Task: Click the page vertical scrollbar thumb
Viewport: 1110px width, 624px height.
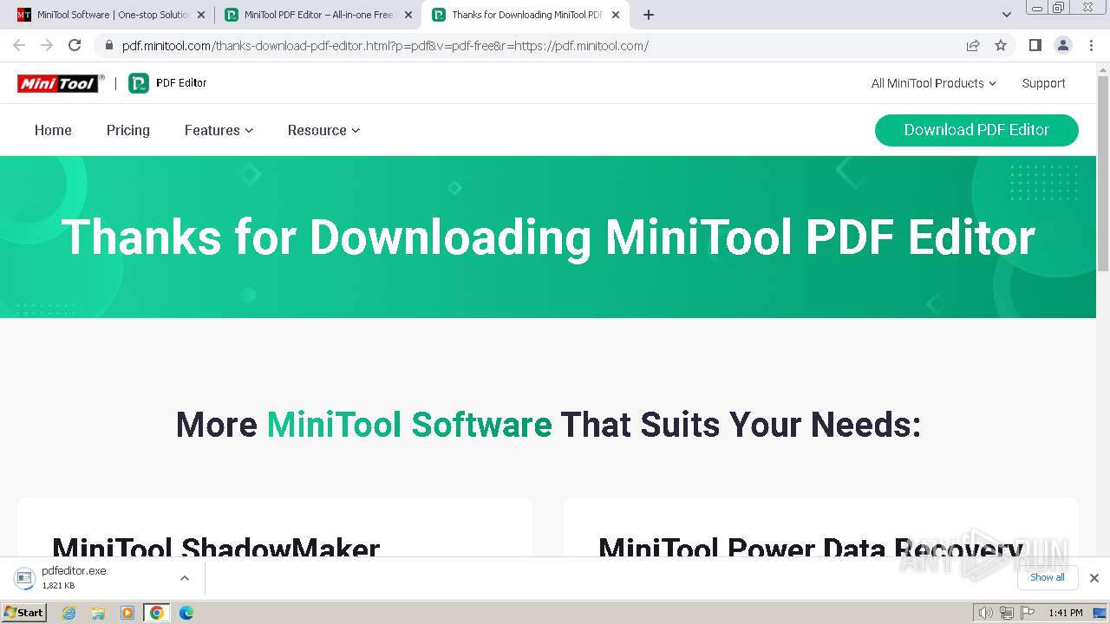Action: pos(1103,173)
